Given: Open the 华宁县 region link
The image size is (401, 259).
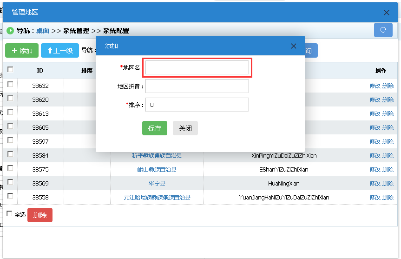Looking at the screenshot, I should [x=157, y=184].
